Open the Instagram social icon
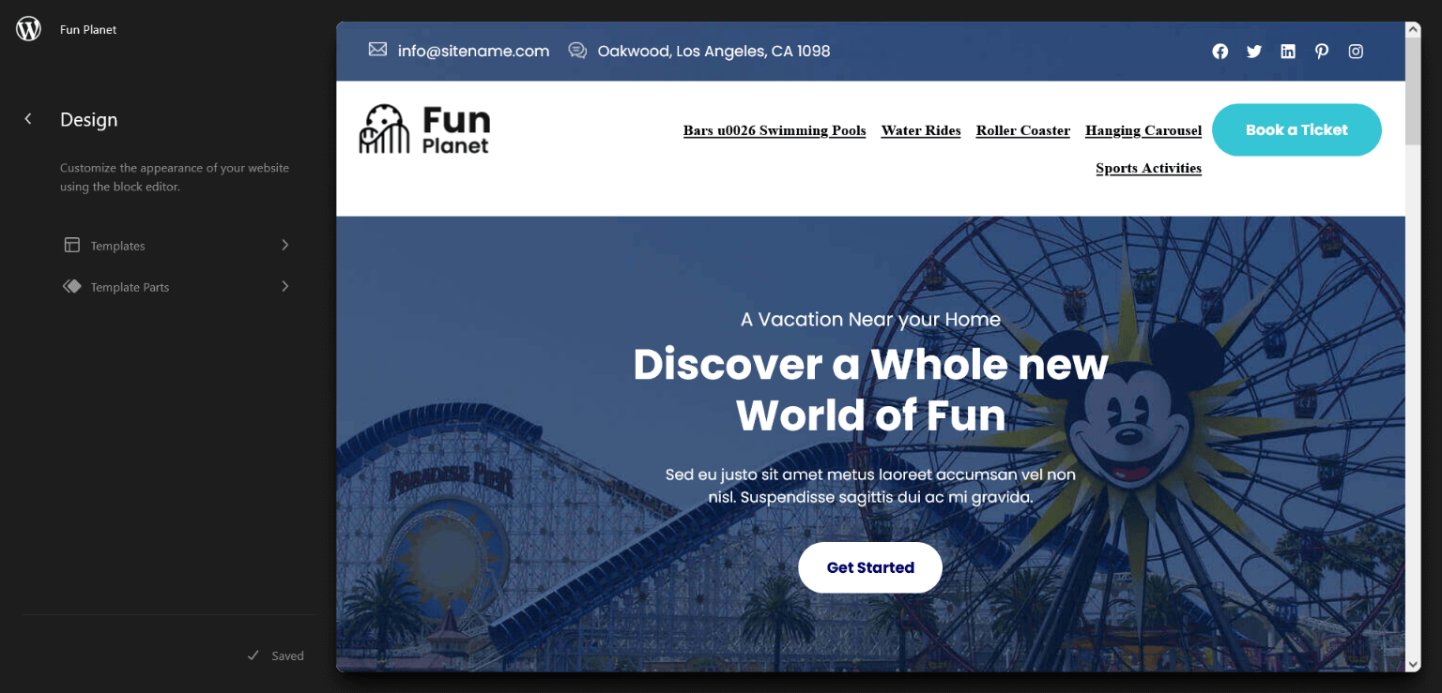 click(1356, 52)
